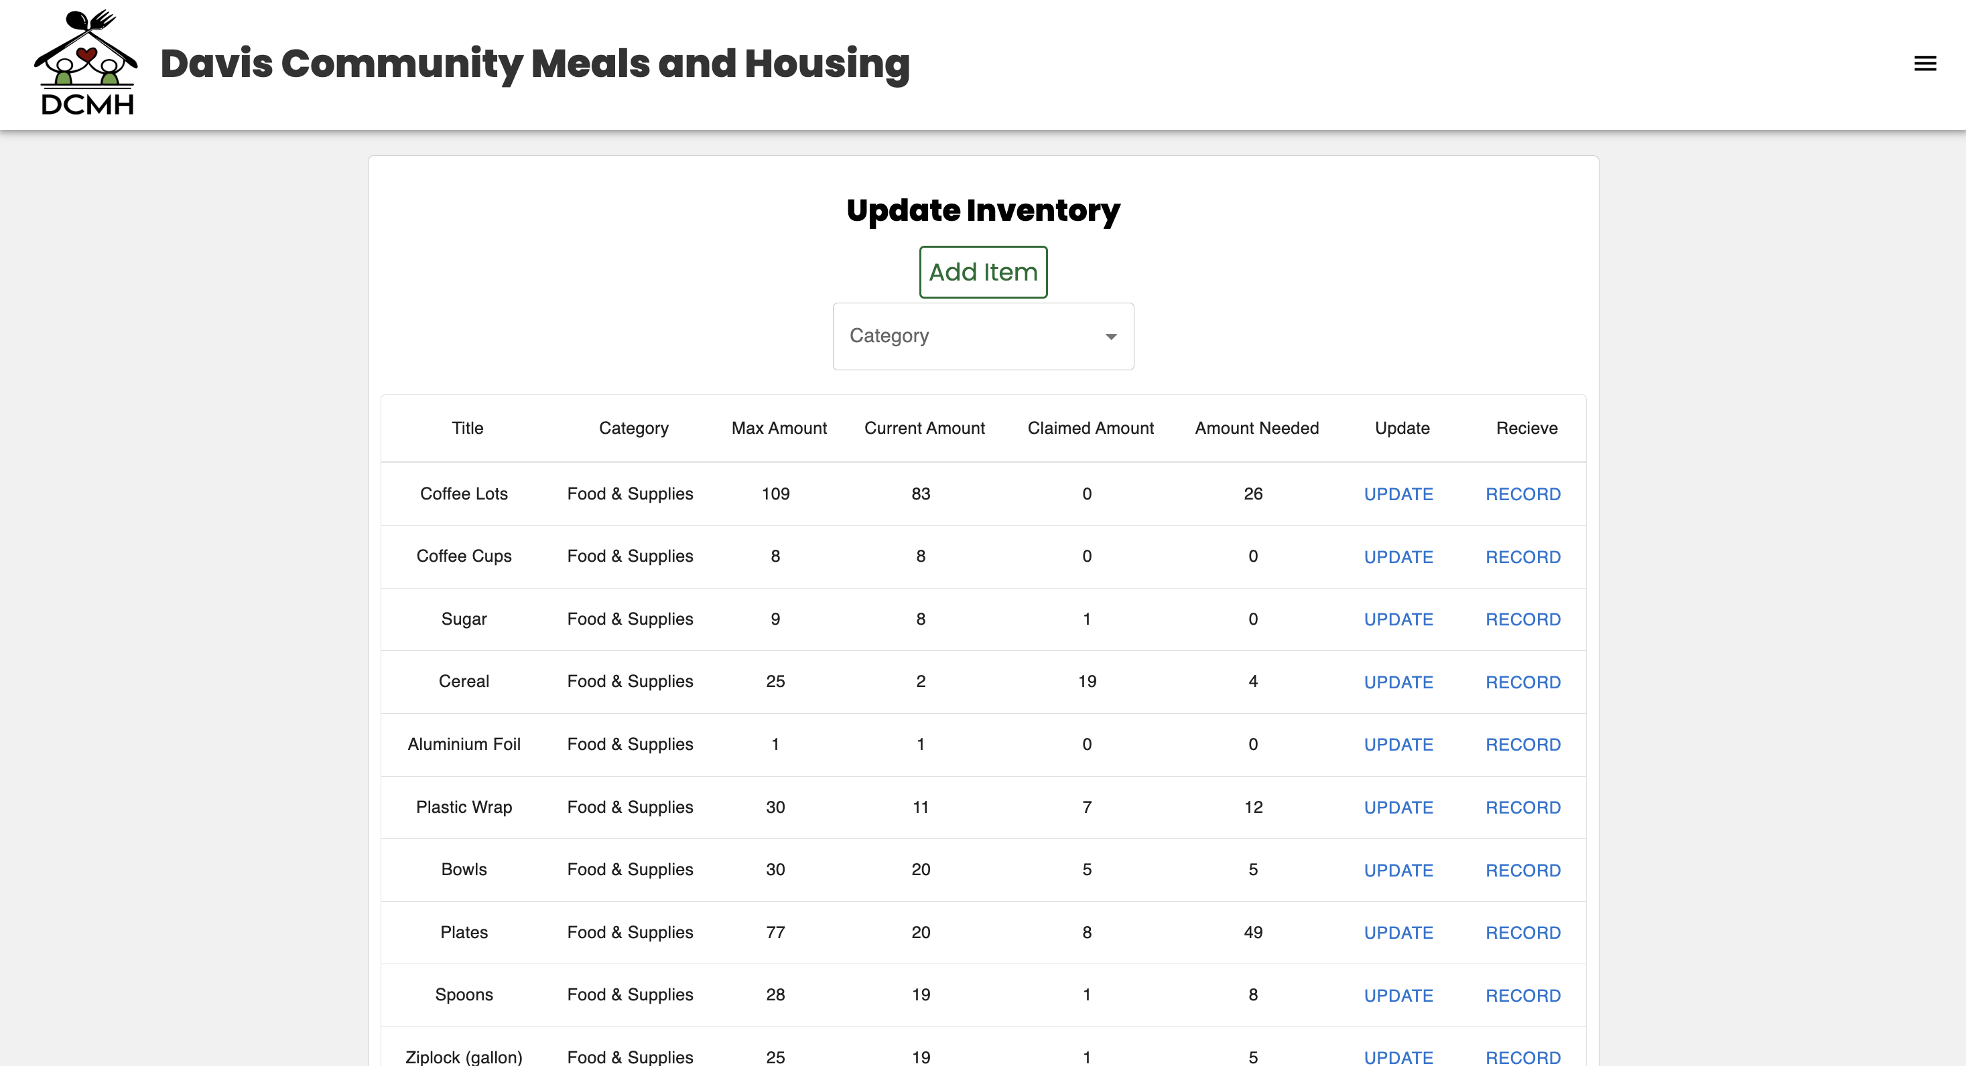Click UPDATE for Coffee Cups
Image resolution: width=1966 pixels, height=1066 pixels.
point(1397,556)
